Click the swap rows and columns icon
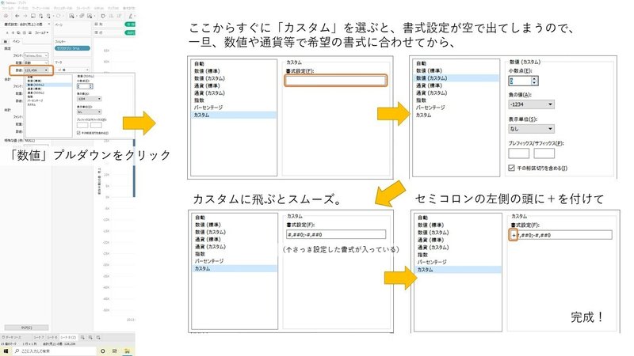 point(103,16)
